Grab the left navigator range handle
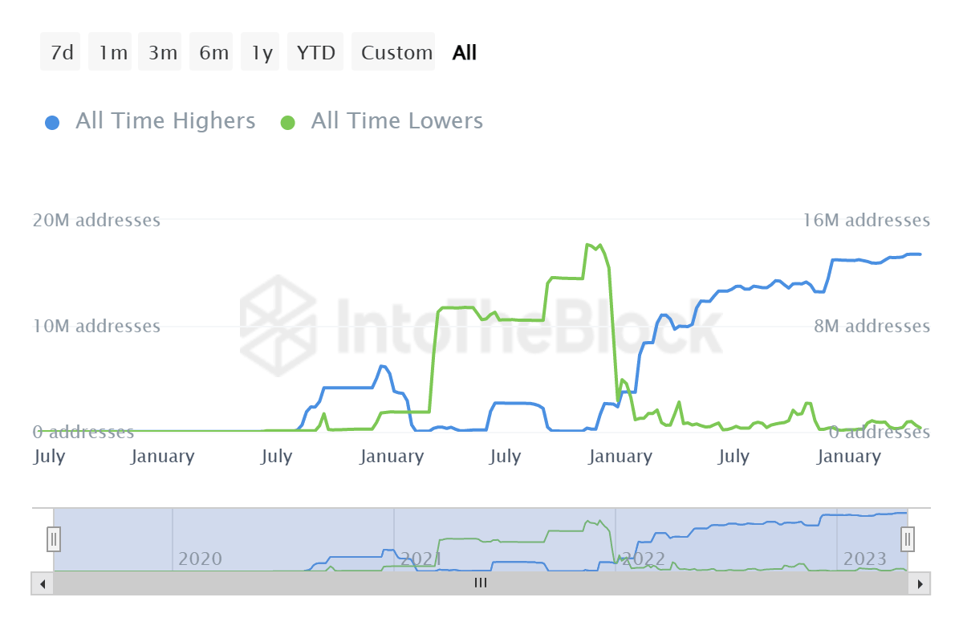 click(54, 538)
